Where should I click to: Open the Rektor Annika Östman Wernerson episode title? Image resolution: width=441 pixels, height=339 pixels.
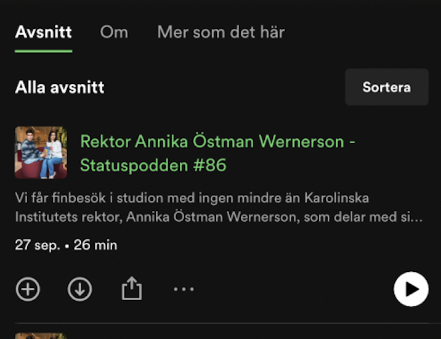tap(217, 153)
